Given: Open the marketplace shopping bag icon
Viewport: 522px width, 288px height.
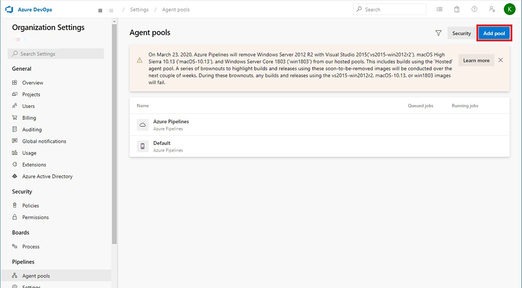Looking at the screenshot, I should [x=457, y=9].
